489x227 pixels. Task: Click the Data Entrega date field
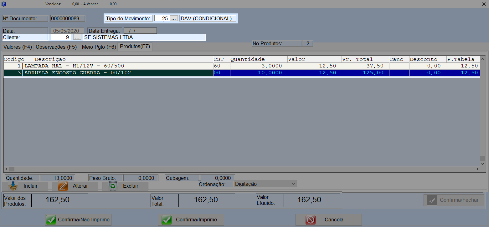[x=140, y=31]
